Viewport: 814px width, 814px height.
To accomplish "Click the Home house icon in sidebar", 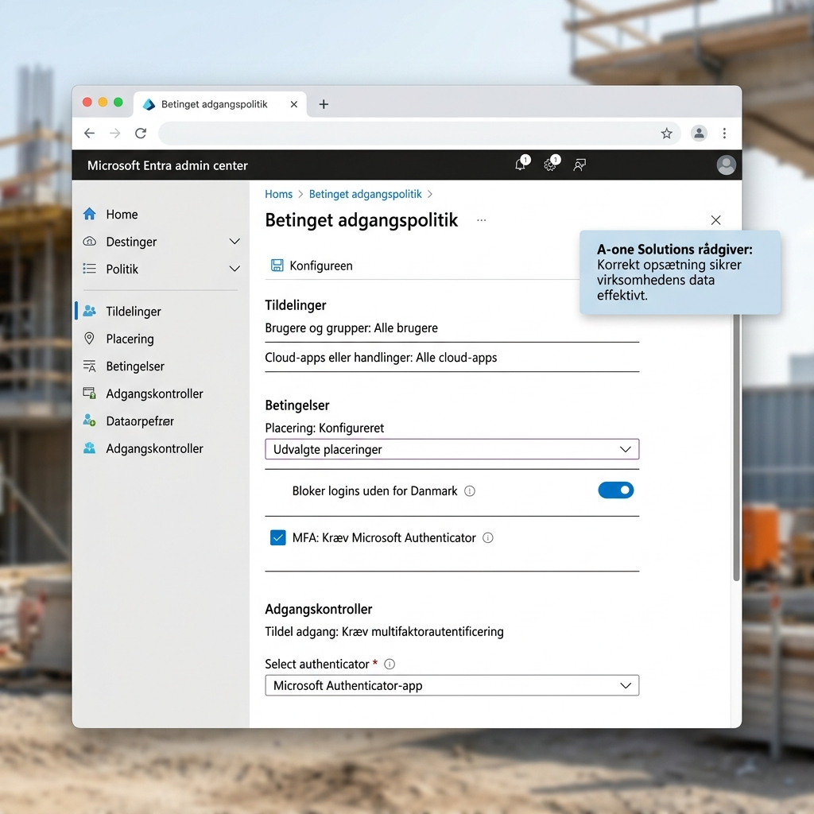I will tap(89, 214).
